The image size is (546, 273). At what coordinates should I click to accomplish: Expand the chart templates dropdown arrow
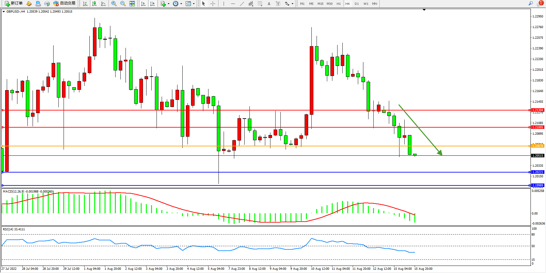(x=194, y=4)
